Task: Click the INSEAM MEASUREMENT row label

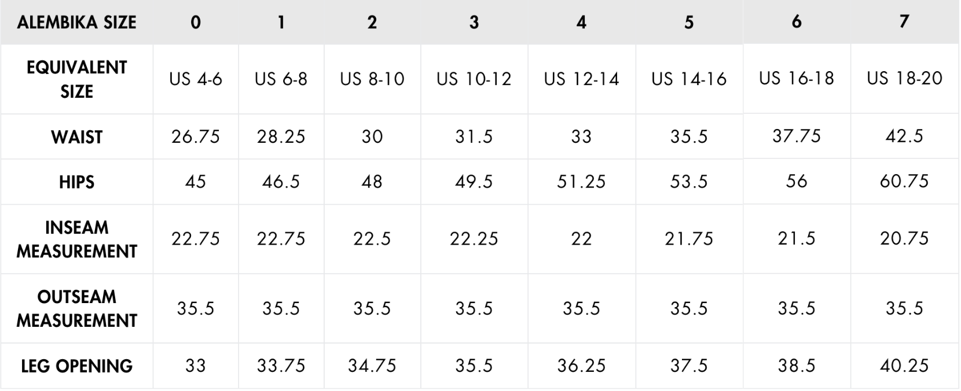Action: coord(76,239)
